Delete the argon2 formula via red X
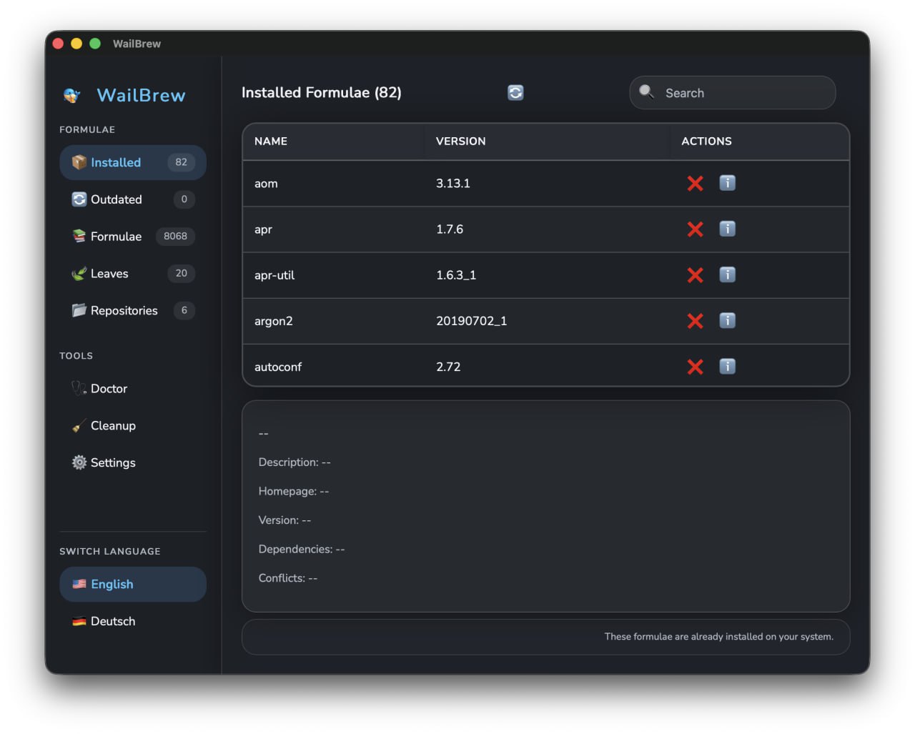Screen dimensions: 915x734 (x=695, y=321)
